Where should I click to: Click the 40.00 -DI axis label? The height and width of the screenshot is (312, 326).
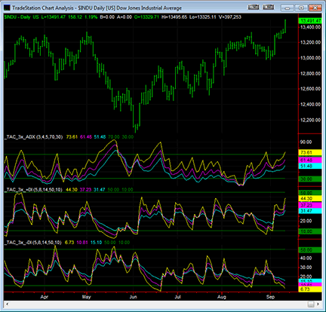306,258
